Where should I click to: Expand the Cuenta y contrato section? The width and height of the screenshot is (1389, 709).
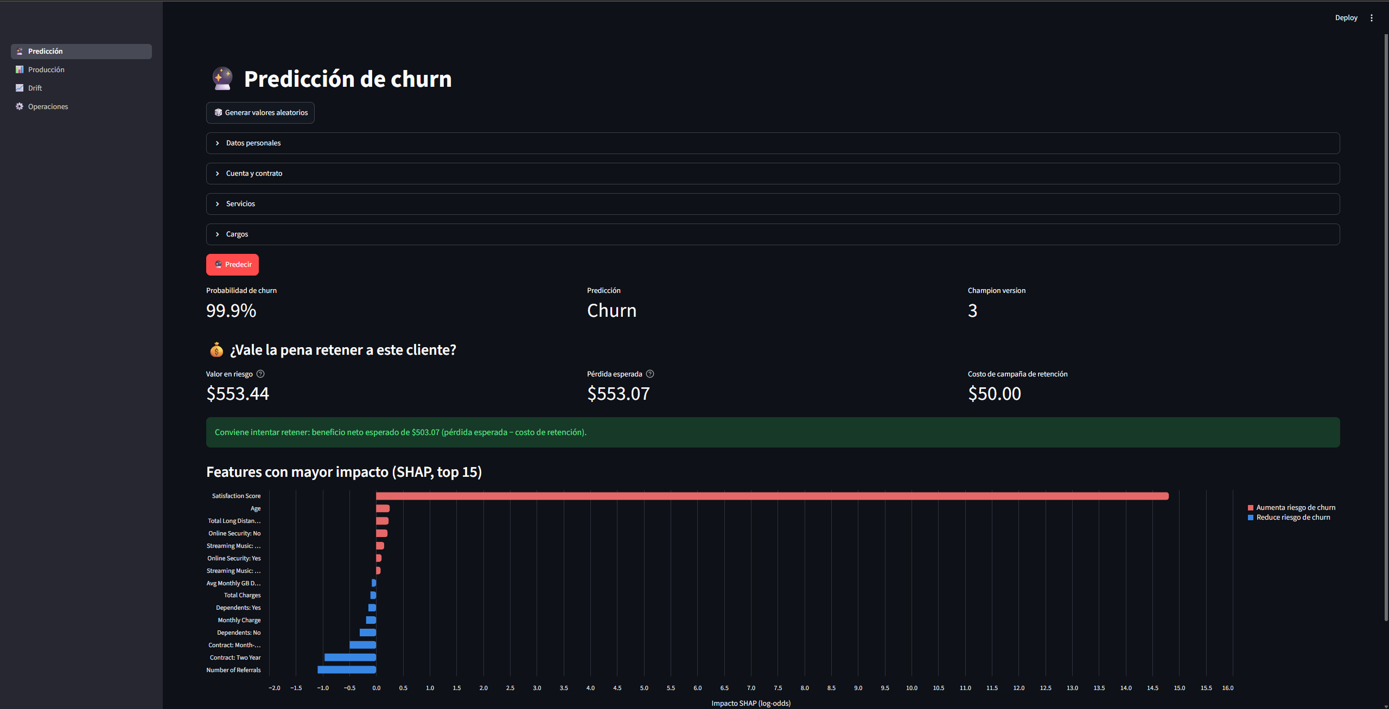point(773,174)
